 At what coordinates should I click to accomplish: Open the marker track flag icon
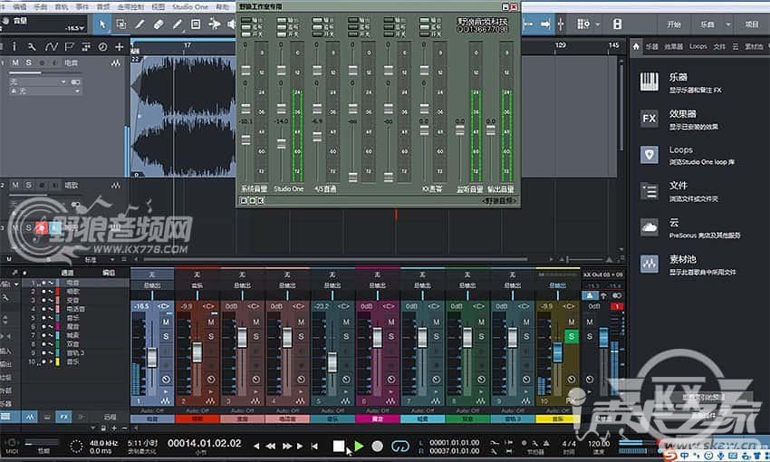[x=69, y=46]
